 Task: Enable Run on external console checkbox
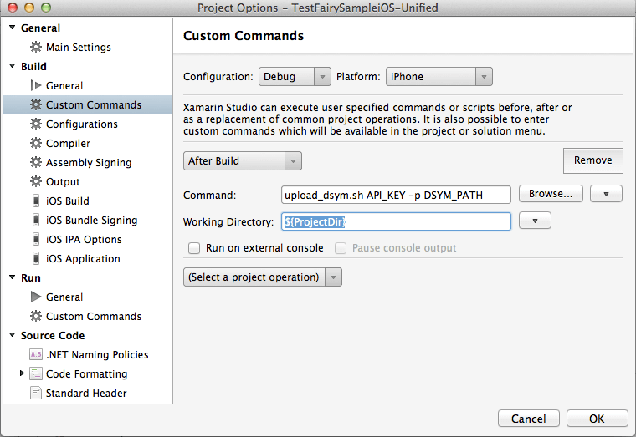194,248
